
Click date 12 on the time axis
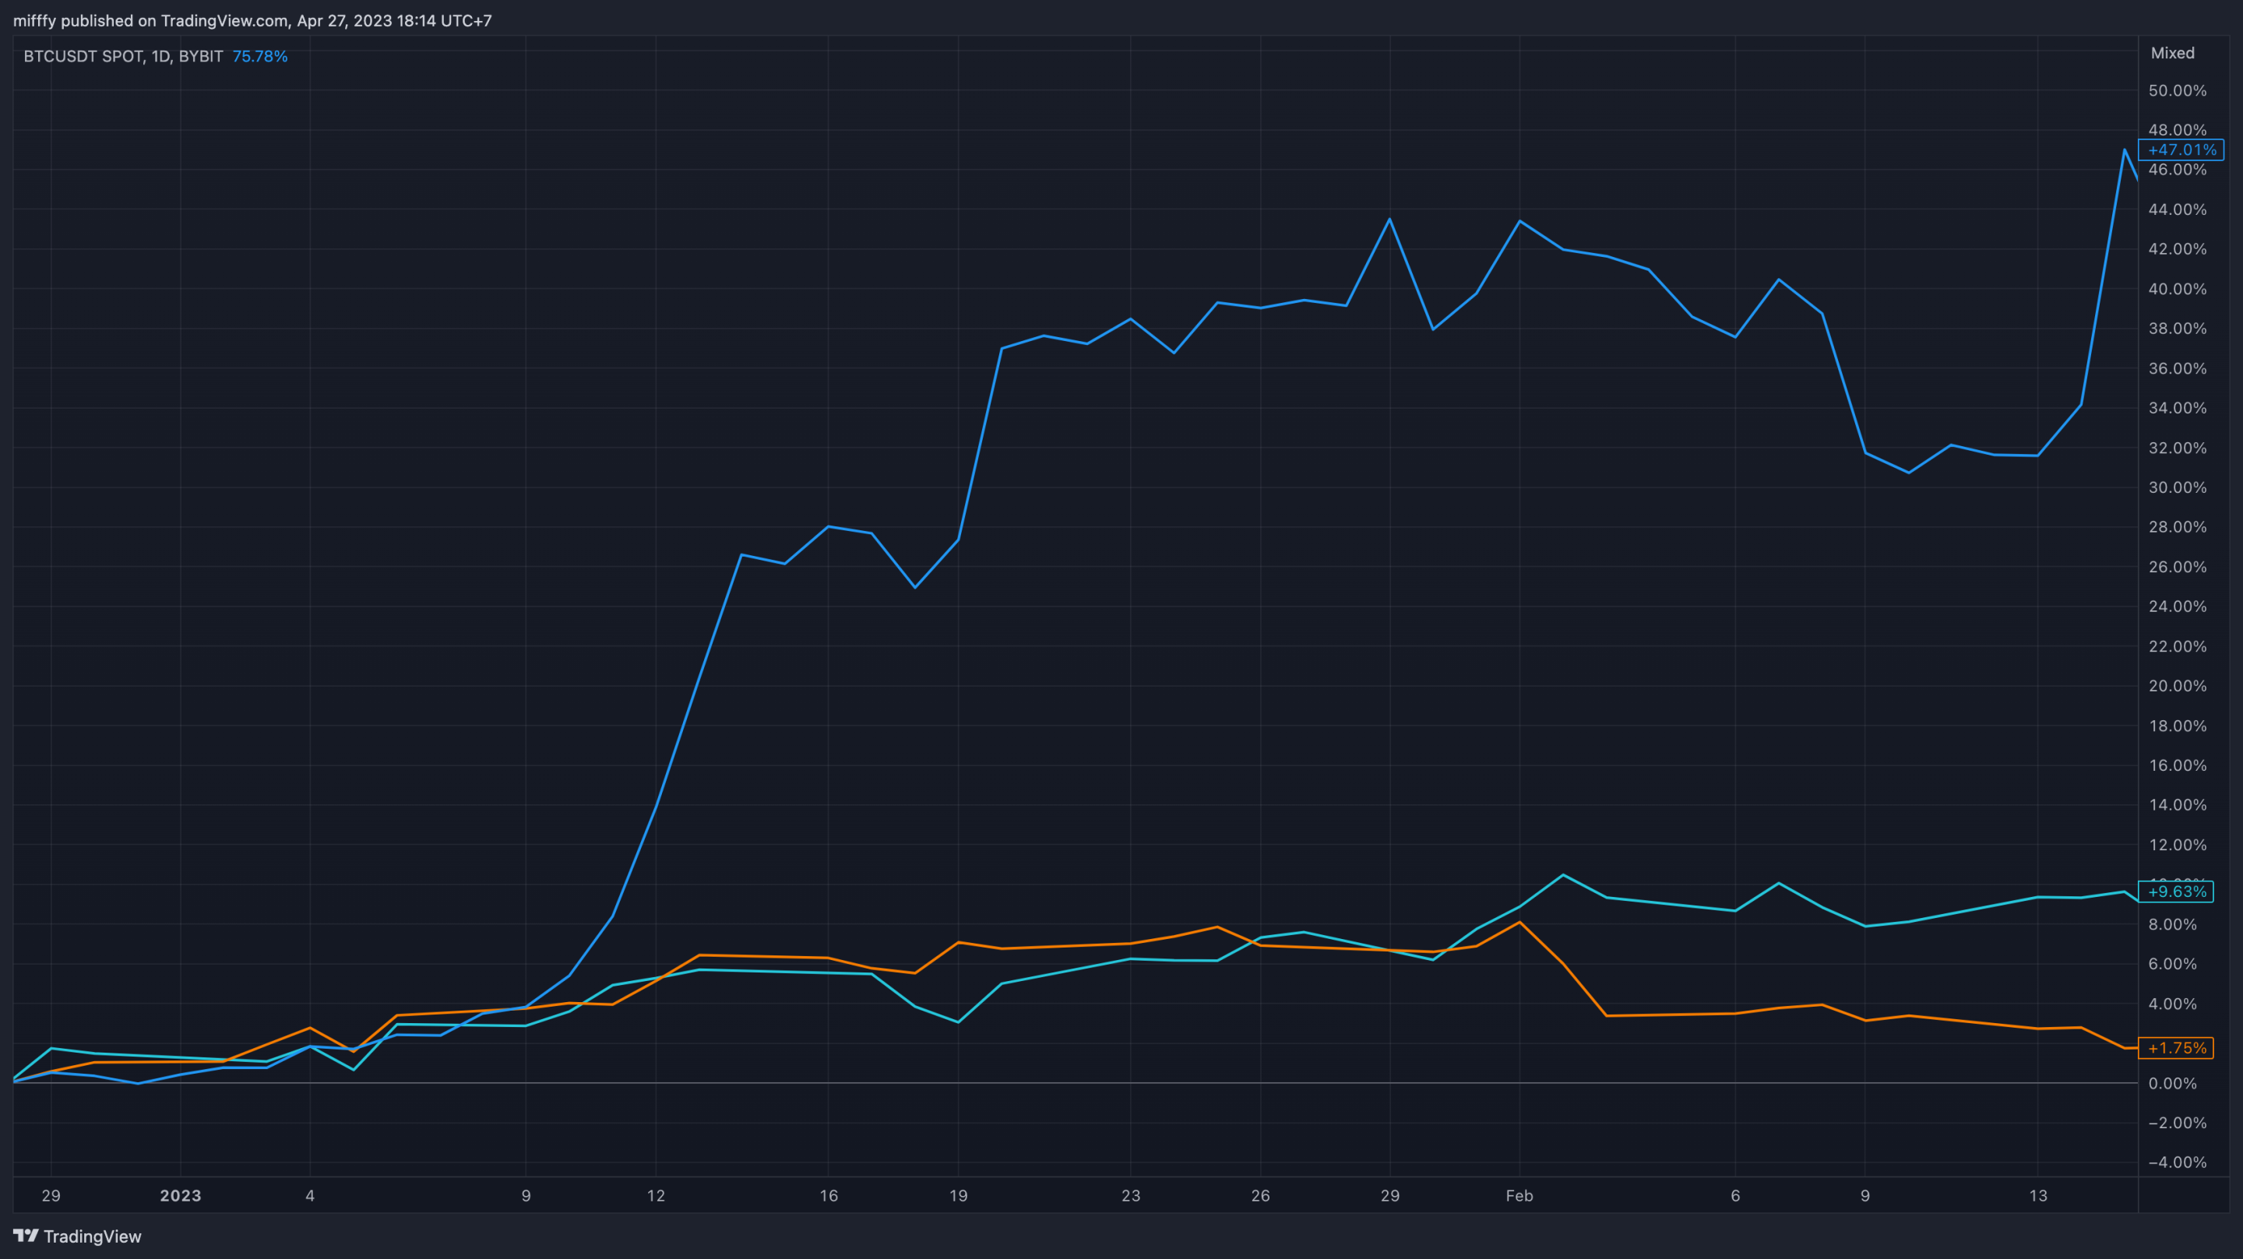pyautogui.click(x=656, y=1195)
